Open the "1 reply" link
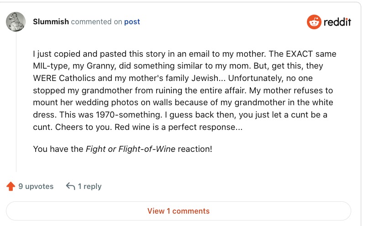Screen dimensions: 369x226 pos(90,186)
